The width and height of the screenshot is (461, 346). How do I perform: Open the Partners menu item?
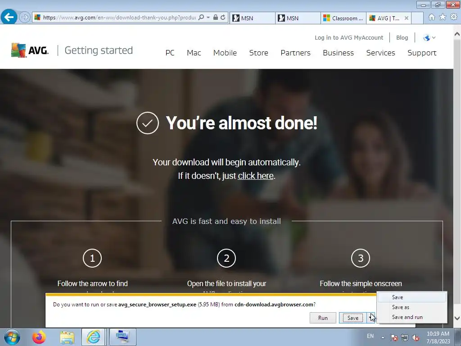[x=295, y=53]
